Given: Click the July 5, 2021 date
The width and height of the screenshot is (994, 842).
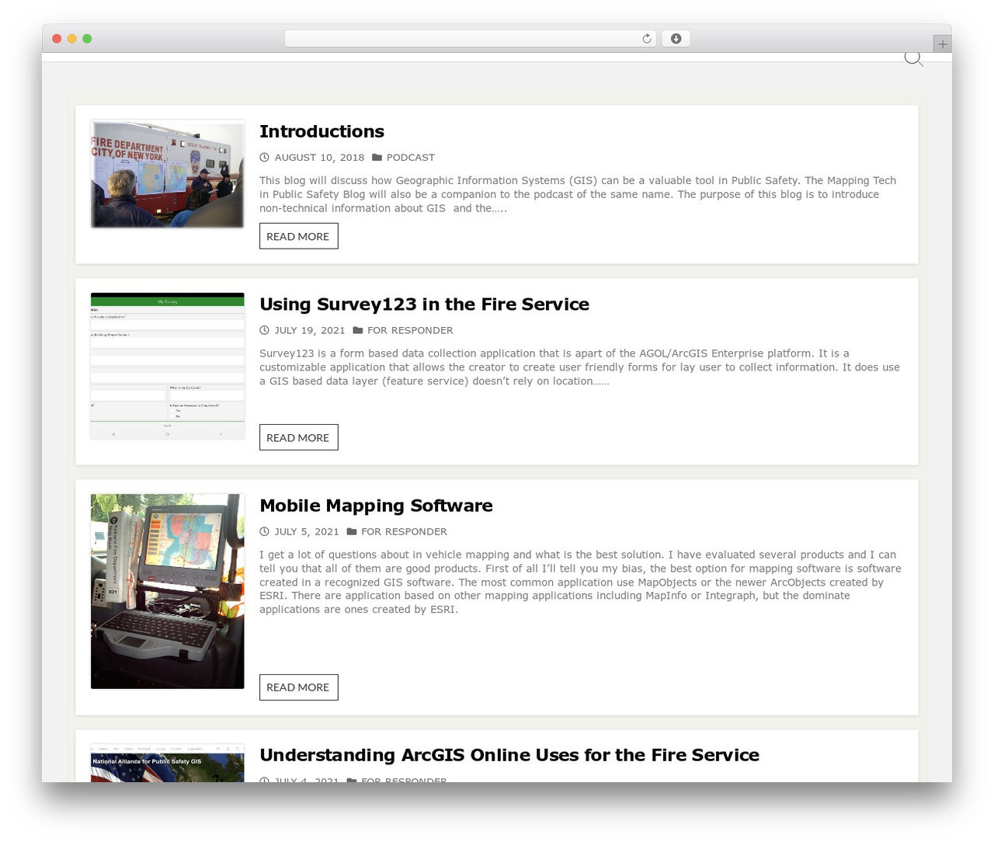Looking at the screenshot, I should point(307,531).
